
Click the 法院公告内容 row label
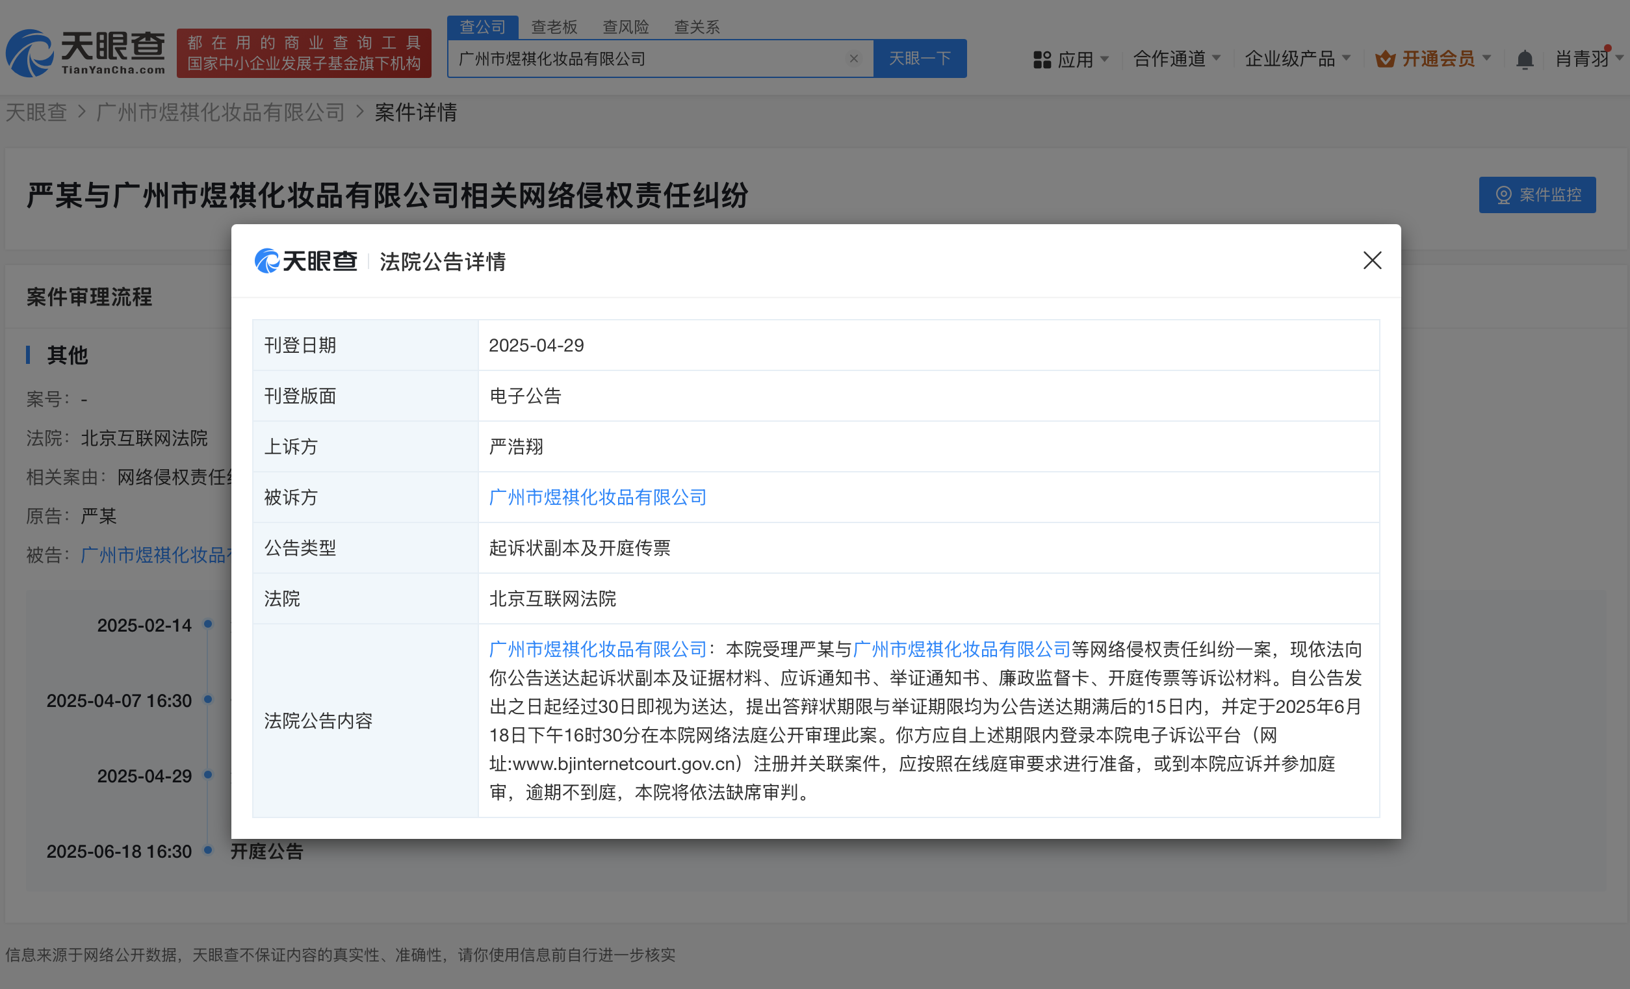[318, 721]
